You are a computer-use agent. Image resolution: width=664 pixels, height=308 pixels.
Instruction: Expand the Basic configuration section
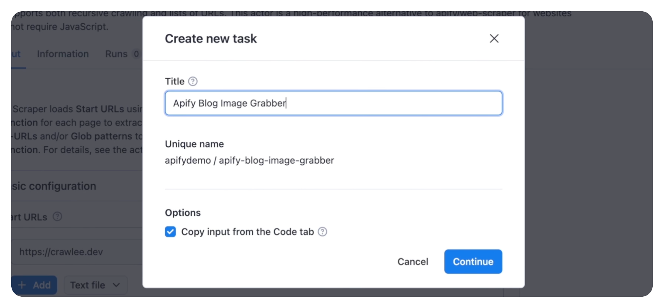(x=55, y=186)
